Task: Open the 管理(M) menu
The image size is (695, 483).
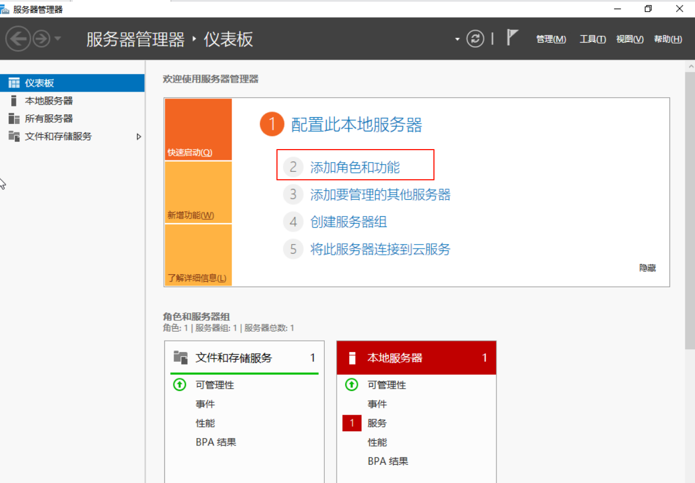Action: pyautogui.click(x=551, y=39)
